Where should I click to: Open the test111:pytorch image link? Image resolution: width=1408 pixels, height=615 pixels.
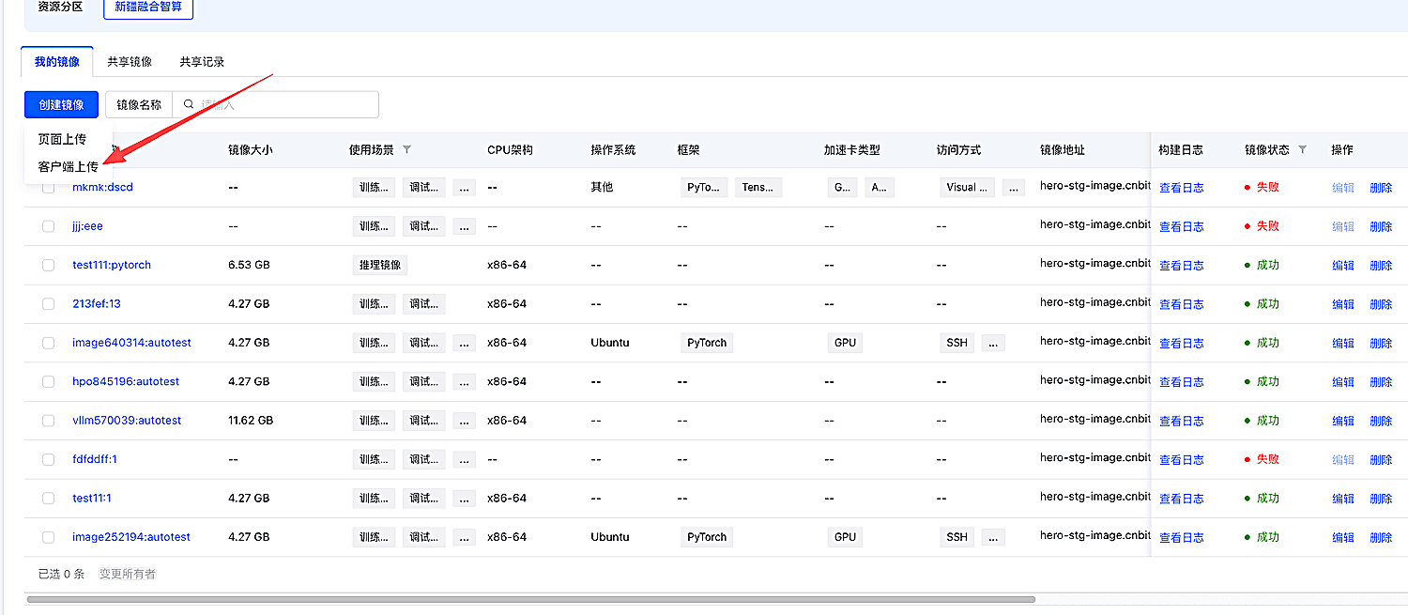pos(112,265)
